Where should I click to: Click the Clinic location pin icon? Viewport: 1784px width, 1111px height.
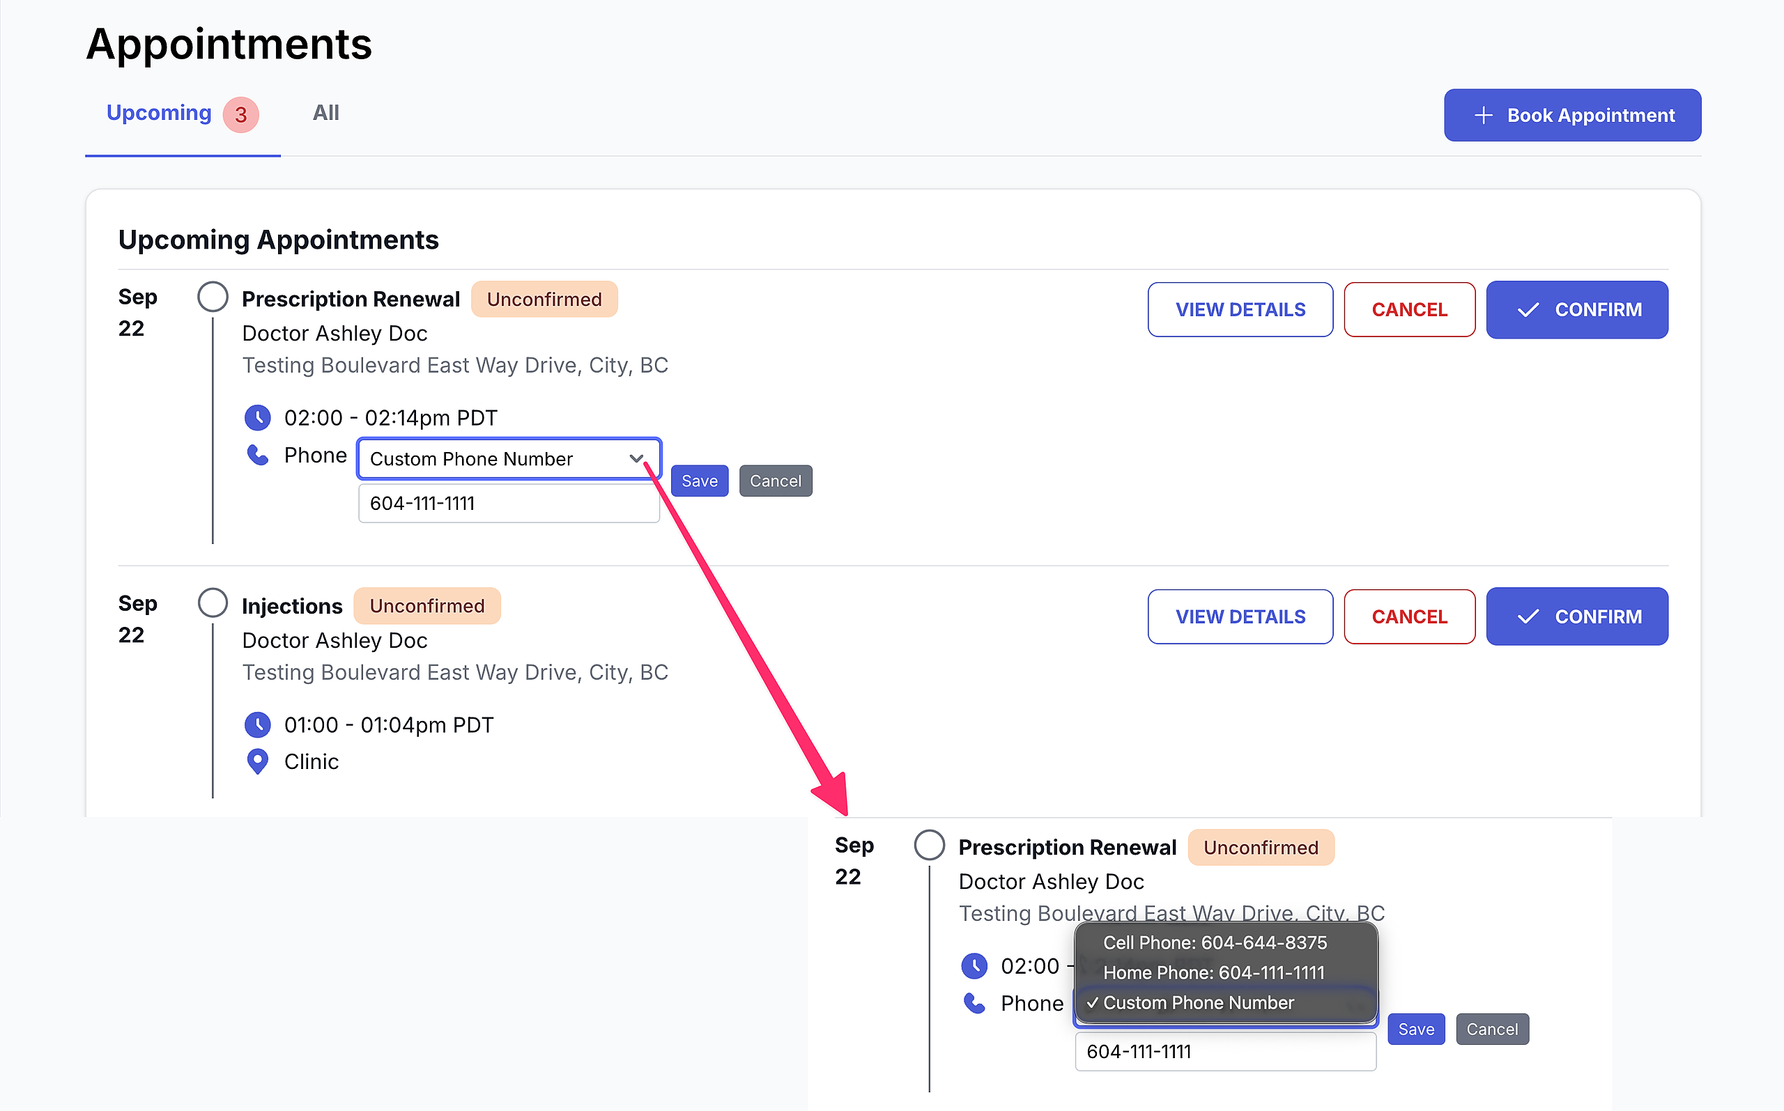(257, 761)
